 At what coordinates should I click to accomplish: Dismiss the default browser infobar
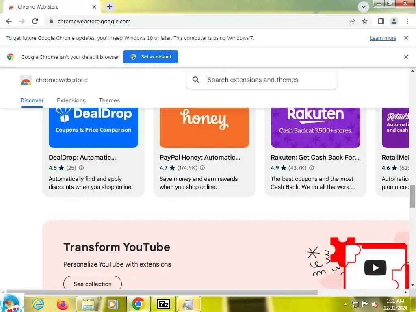[x=406, y=57]
